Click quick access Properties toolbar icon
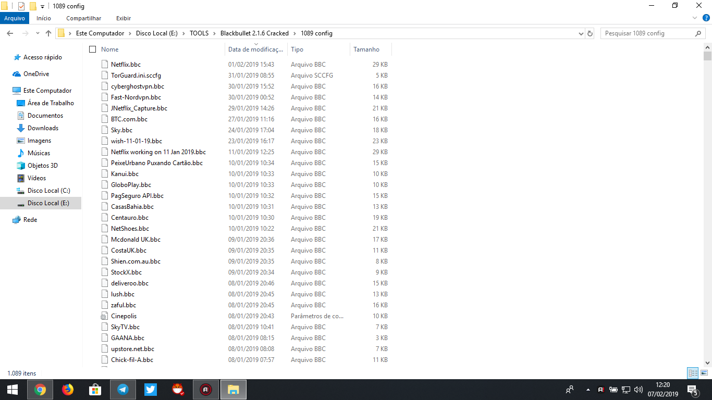Viewport: 712px width, 400px height. [21, 6]
